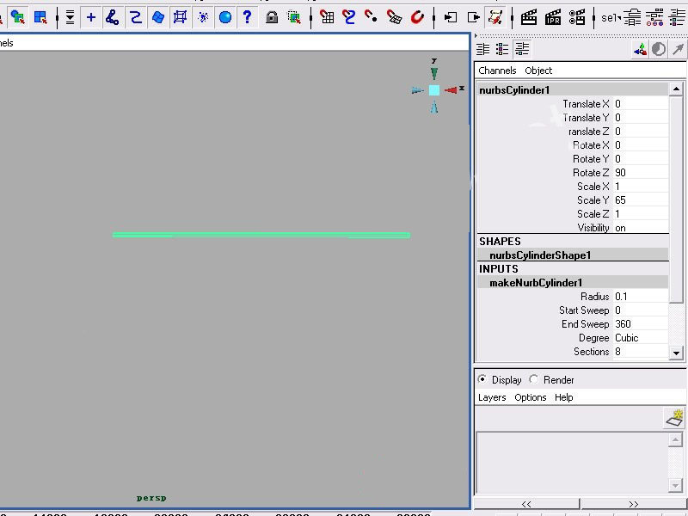Viewport: 688px width, 516px height.
Task: Start IPR render
Action: (552, 17)
